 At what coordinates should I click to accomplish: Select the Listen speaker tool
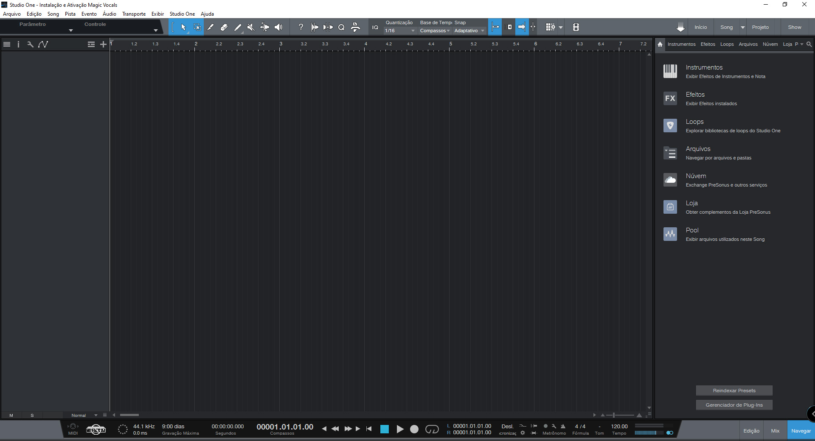(x=278, y=27)
